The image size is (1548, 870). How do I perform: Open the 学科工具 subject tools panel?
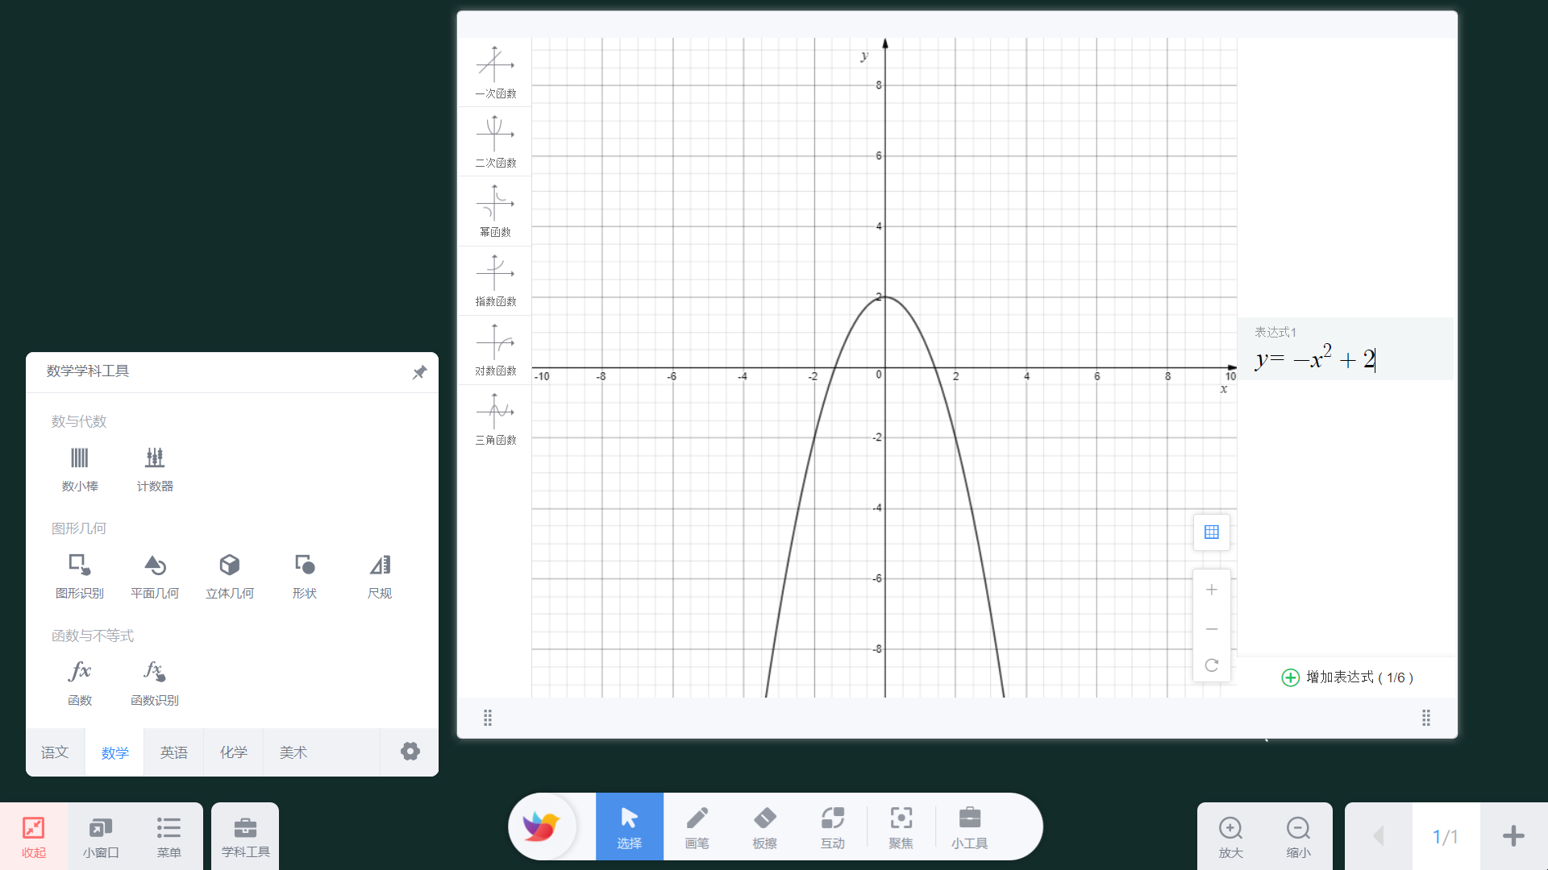click(x=245, y=836)
